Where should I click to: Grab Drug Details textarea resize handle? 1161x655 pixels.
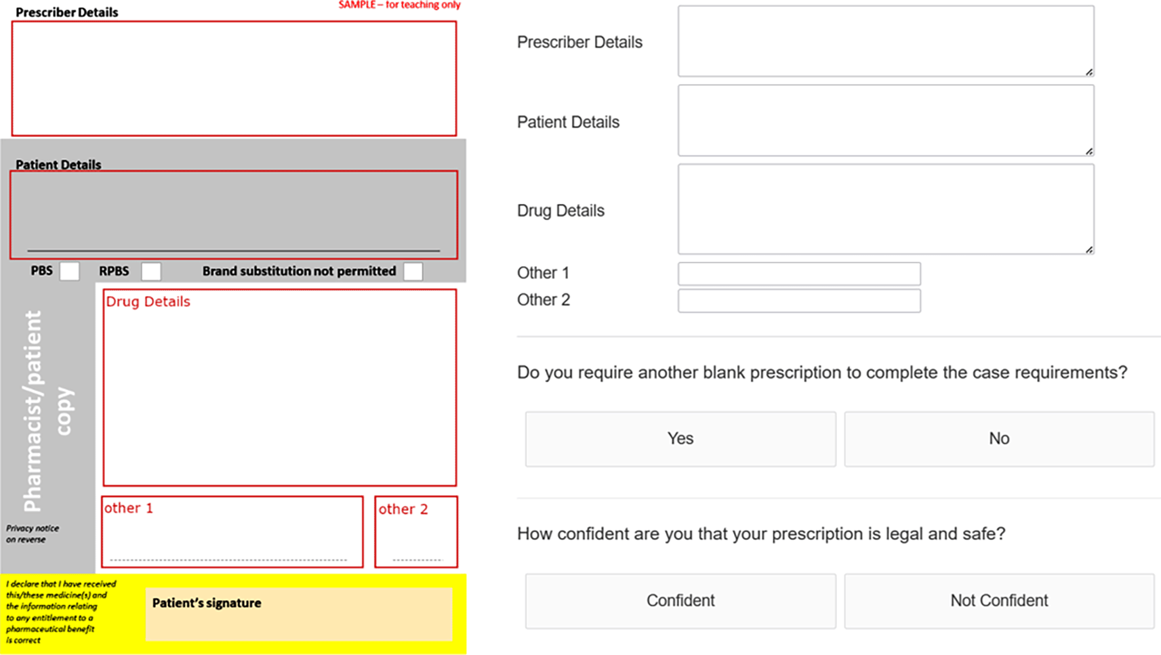(x=1088, y=249)
